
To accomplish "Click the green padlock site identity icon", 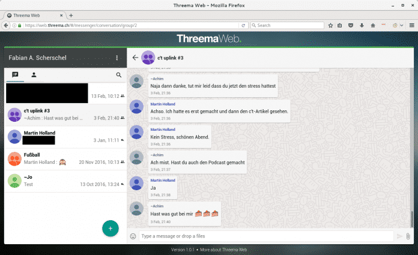I will [19, 25].
